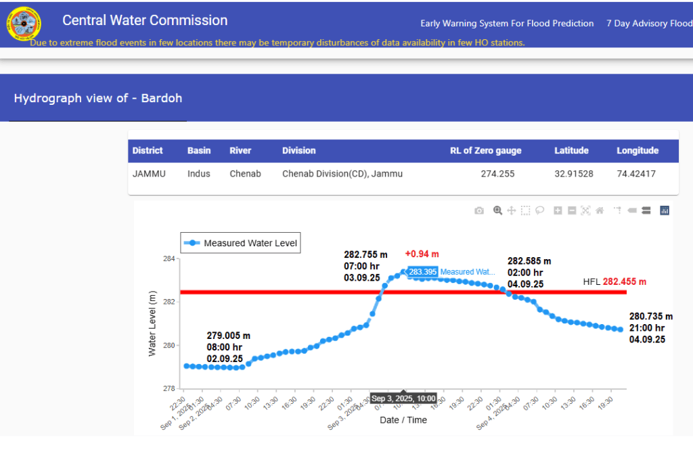Image resolution: width=693 pixels, height=454 pixels.
Task: Activate the Box Select tool
Action: 526,210
